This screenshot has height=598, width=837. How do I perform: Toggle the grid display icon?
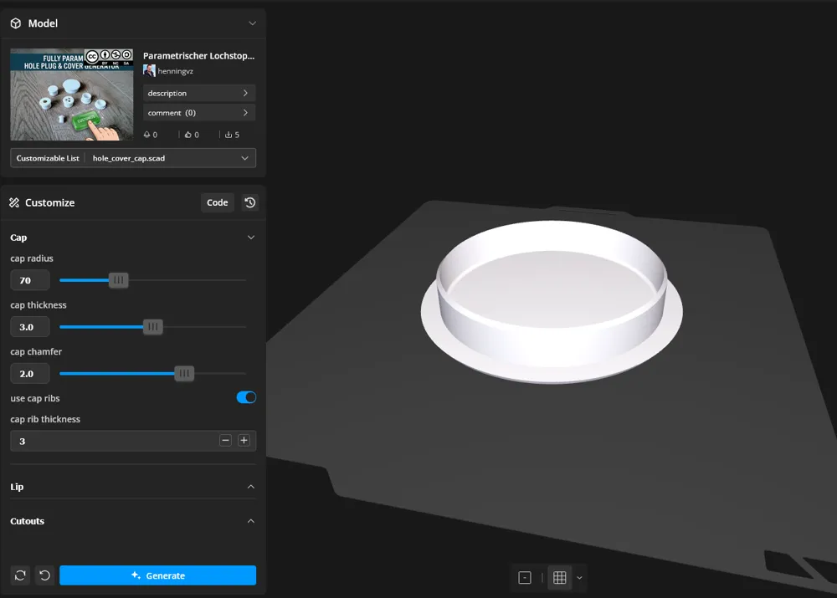(559, 578)
